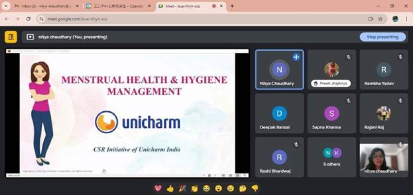413x195 pixels.
Task: Click the presentation screen icon beside nitya chaudhary
Action: 30,37
